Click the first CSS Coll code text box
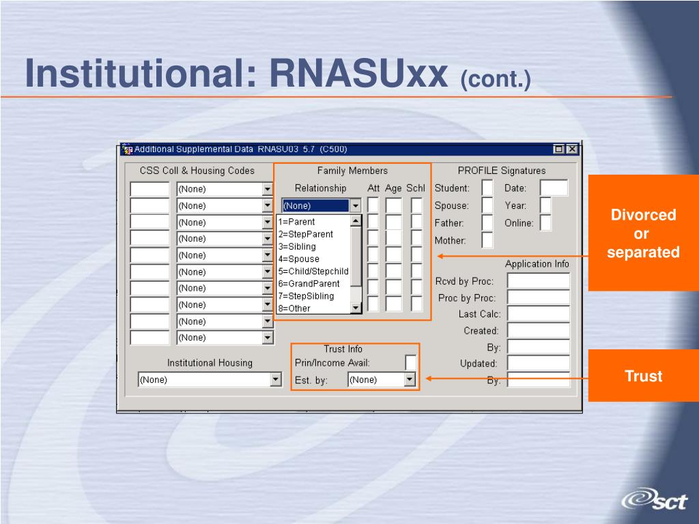Viewport: 699px width, 524px height. [149, 189]
